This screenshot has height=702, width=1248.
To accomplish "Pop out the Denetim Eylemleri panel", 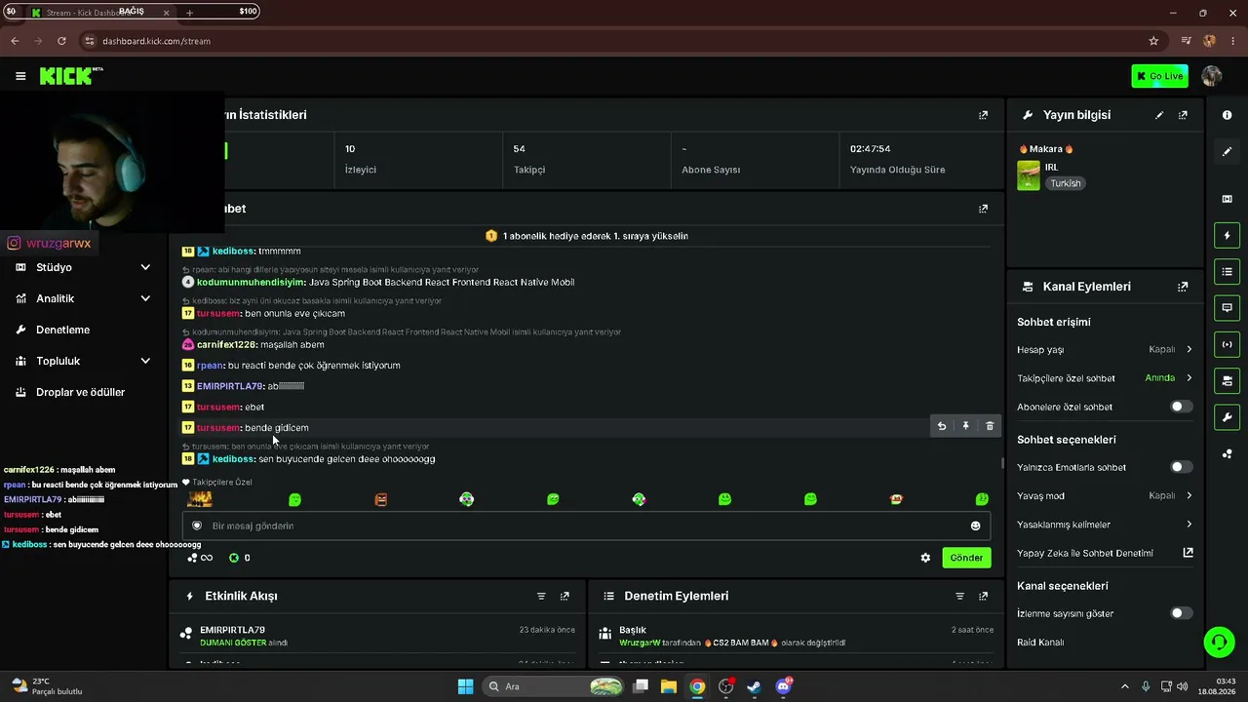I will tap(983, 596).
